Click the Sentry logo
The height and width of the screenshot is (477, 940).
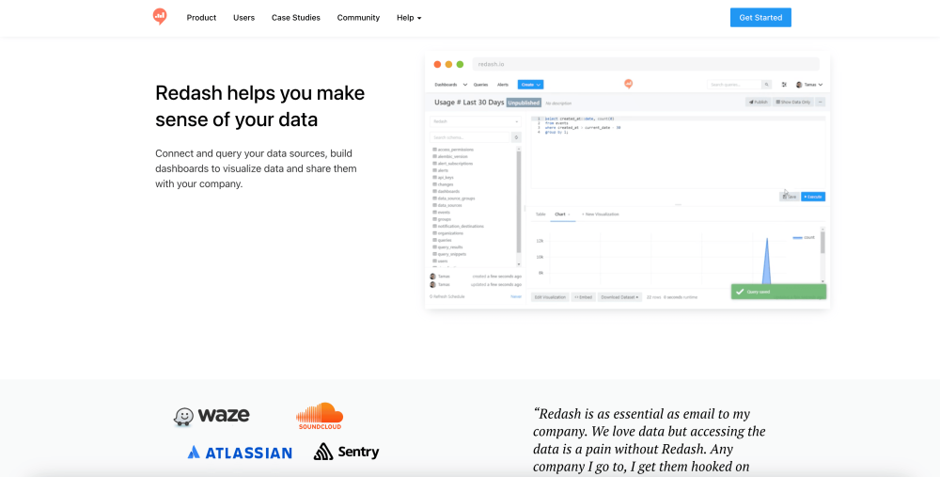(x=346, y=452)
